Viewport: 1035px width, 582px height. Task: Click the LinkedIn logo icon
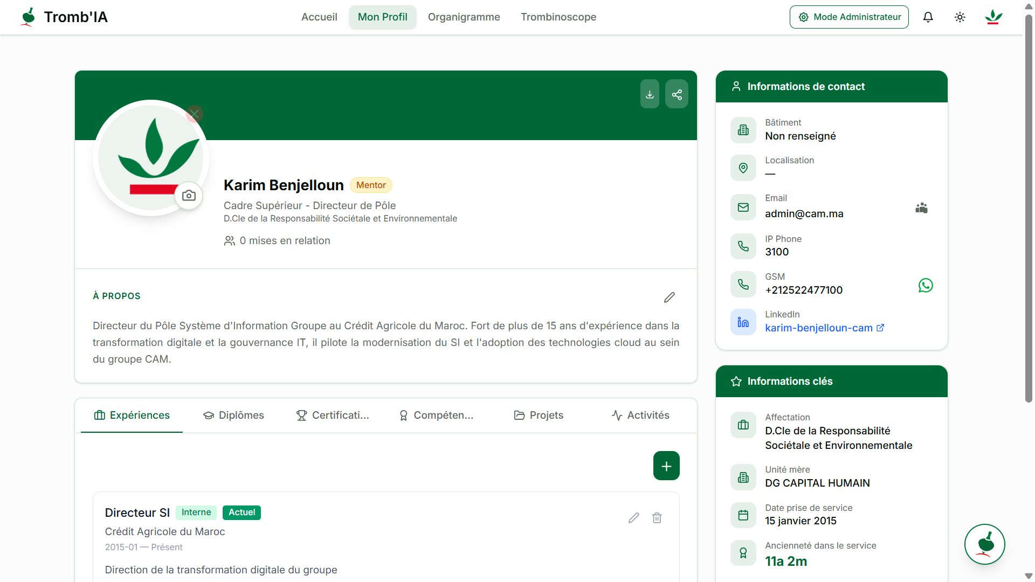[743, 322]
